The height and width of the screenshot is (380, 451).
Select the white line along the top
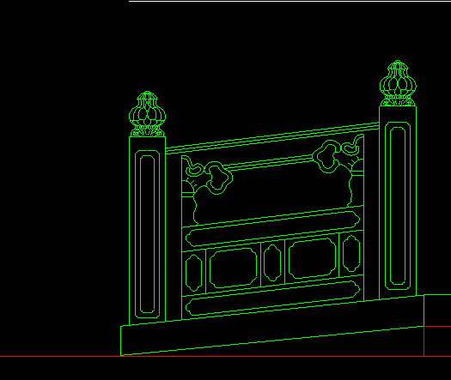click(290, 2)
